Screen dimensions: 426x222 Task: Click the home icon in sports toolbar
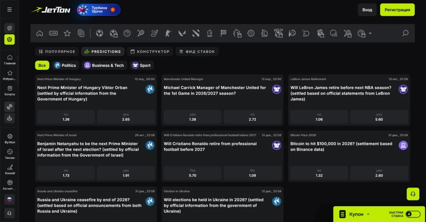pos(40,33)
